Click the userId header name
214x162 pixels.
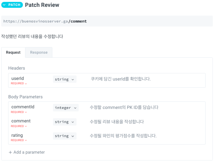18,78
